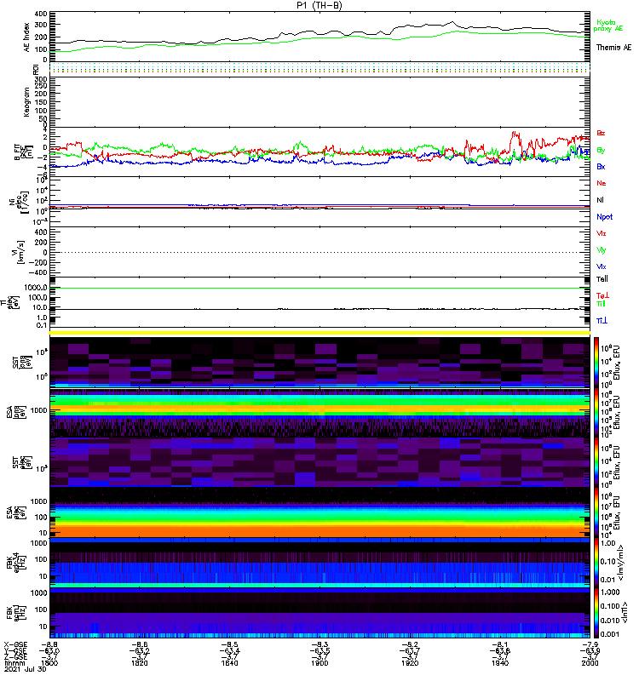Click the 'X-GSE' ephemeris row label
Screen dimensions: 639x681
pos(15,645)
